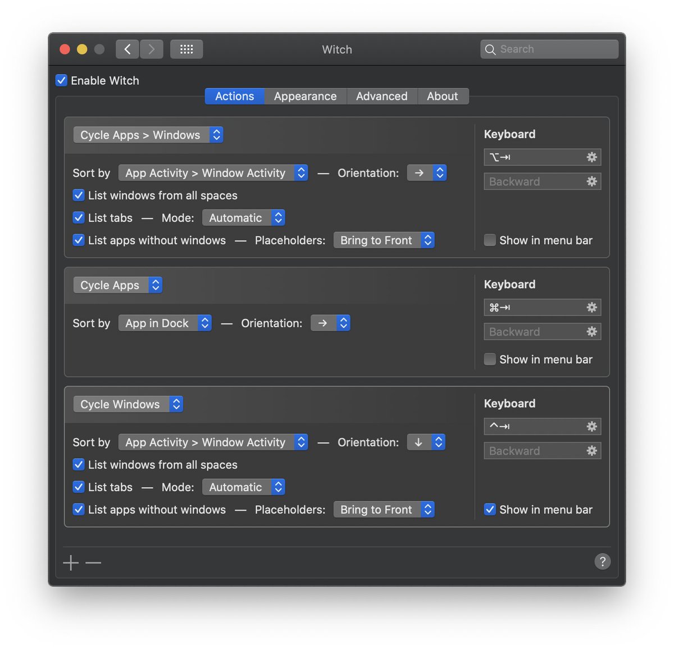
Task: Uncheck List apps without windows in Cycle Windows
Action: pos(79,510)
